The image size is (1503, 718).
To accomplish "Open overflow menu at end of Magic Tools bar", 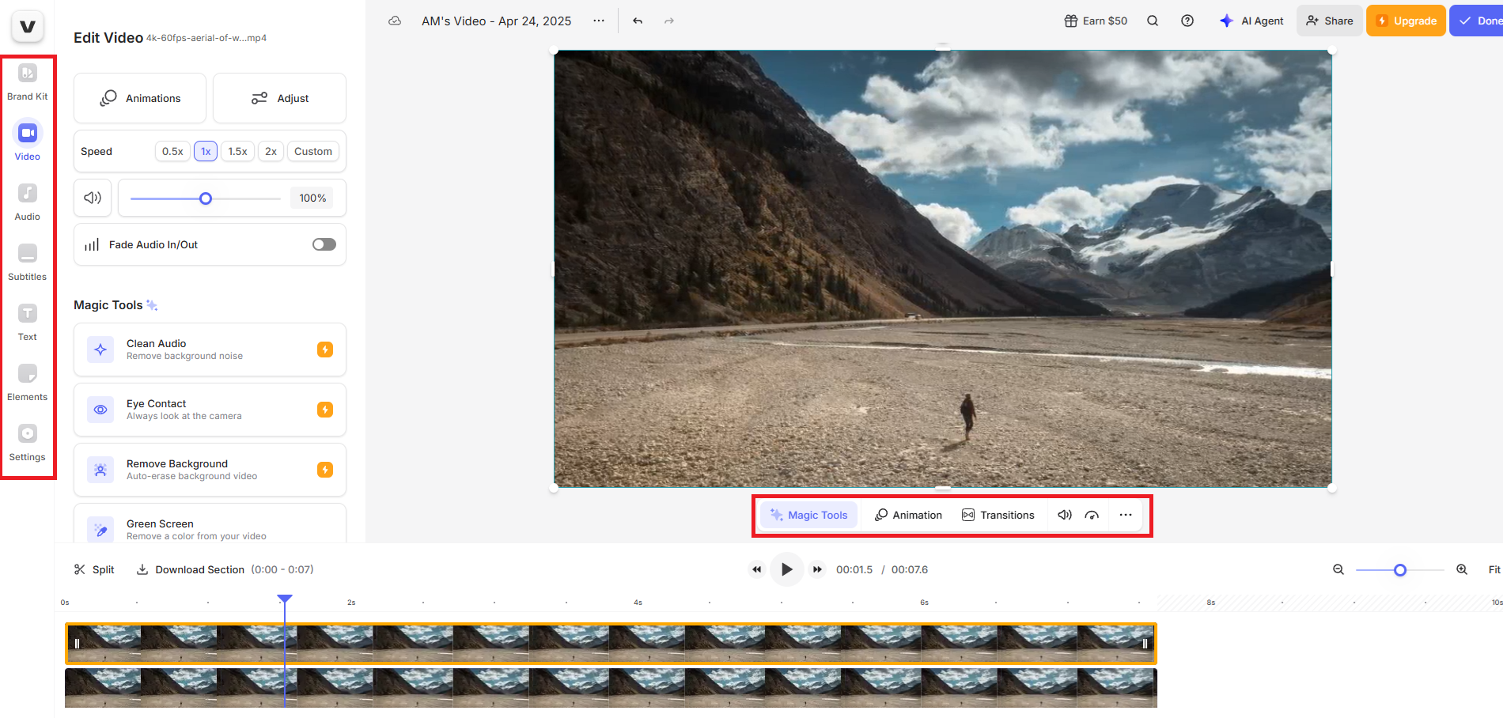I will pyautogui.click(x=1126, y=515).
